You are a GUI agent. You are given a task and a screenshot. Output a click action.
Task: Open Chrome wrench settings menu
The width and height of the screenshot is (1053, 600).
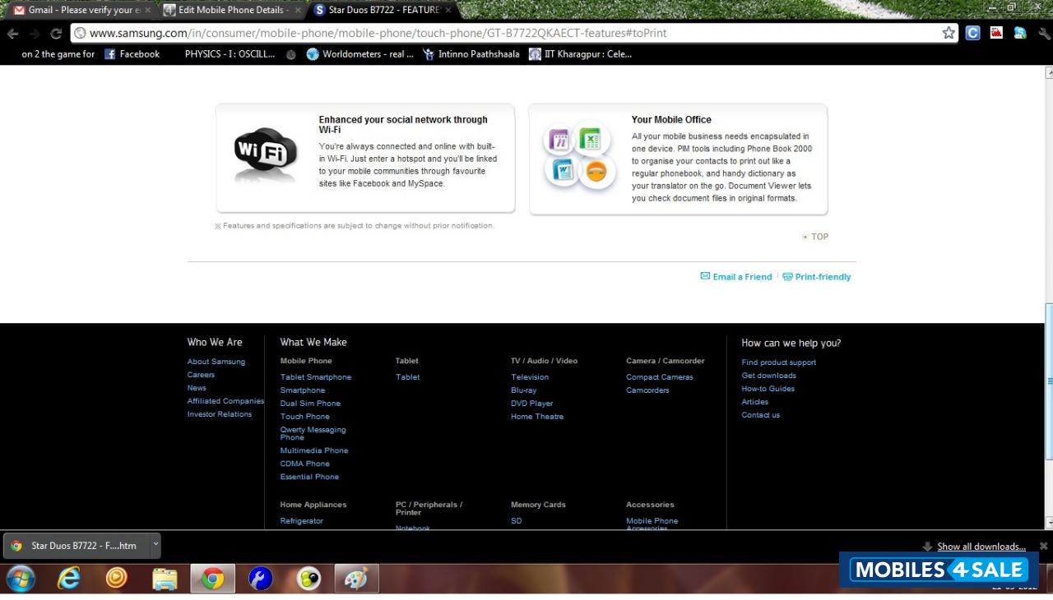tap(1044, 34)
